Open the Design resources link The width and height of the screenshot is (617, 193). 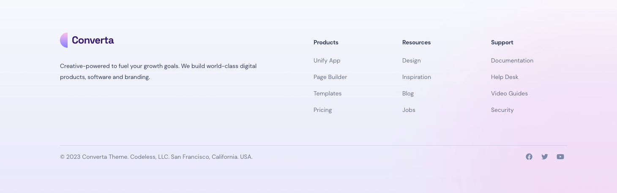(411, 60)
